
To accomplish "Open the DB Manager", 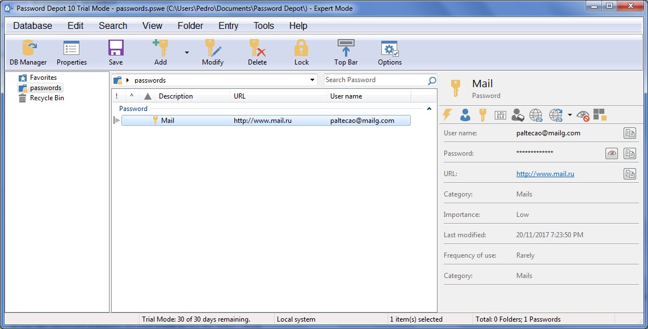I will (27, 52).
